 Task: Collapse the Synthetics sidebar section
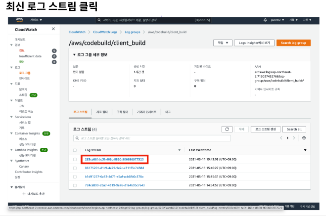coord(11,161)
